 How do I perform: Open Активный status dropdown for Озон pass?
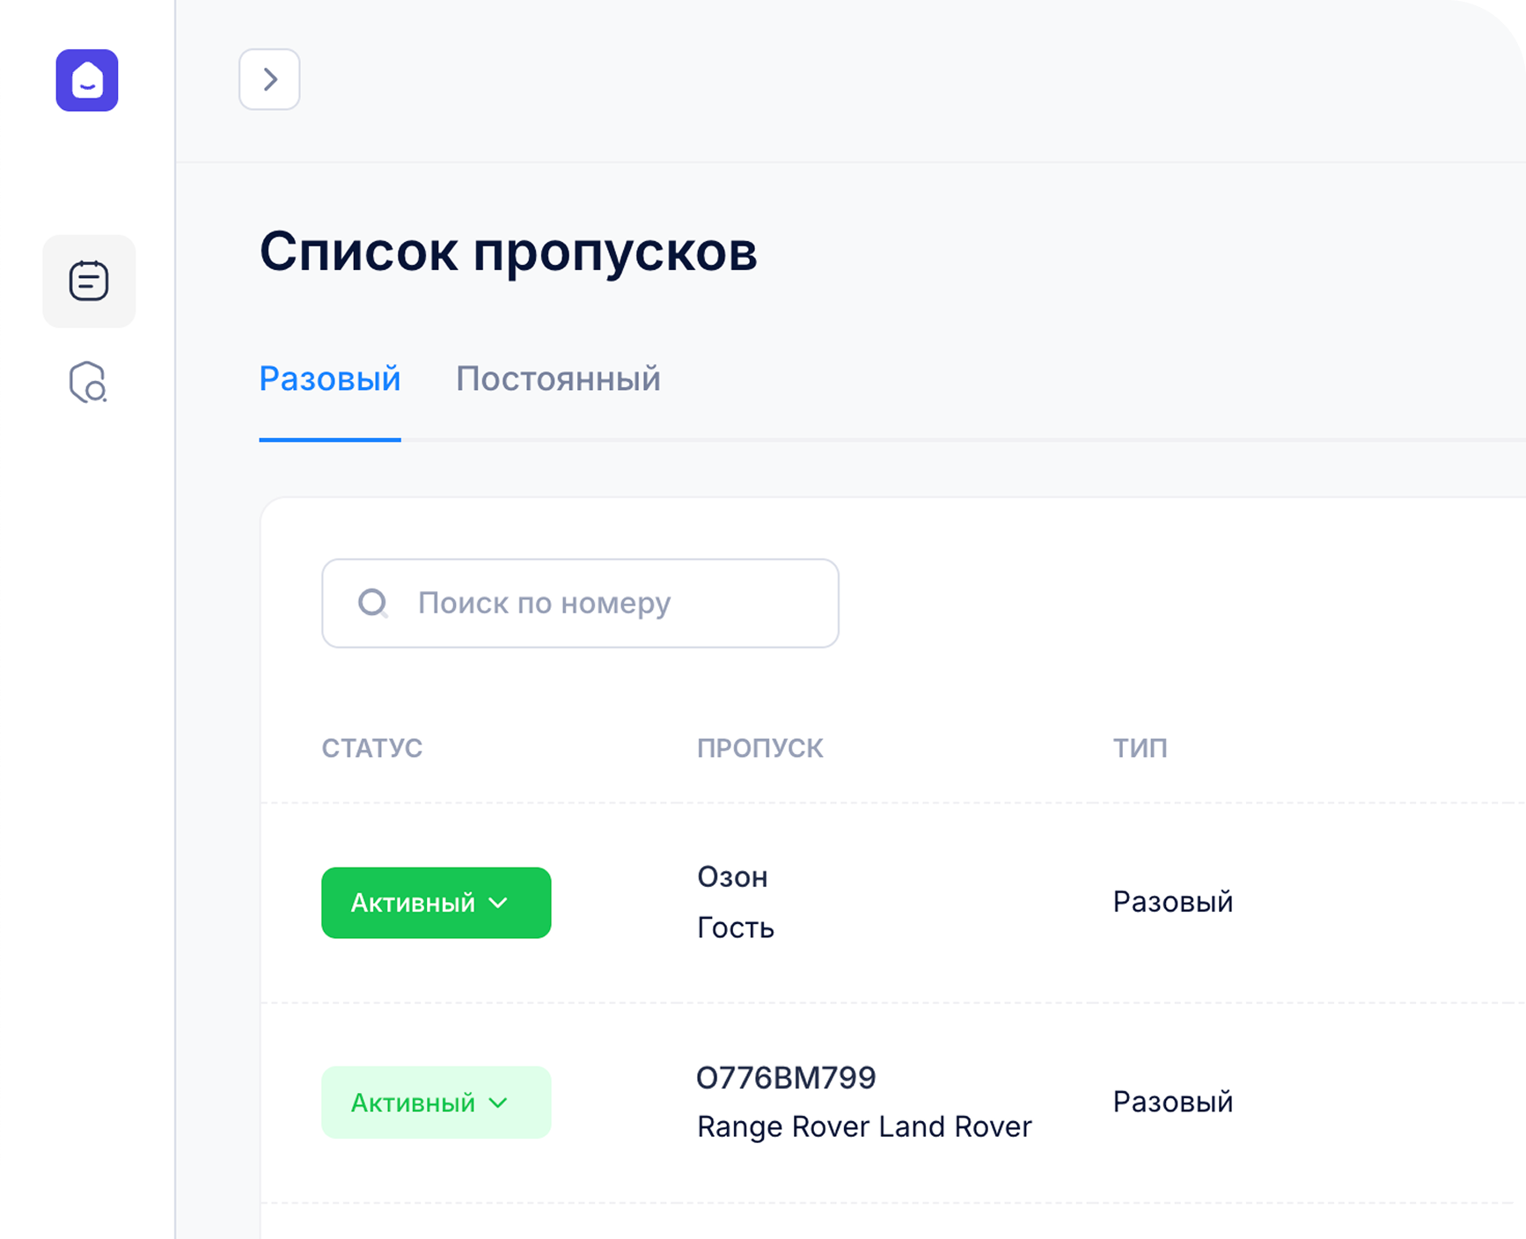(x=436, y=903)
